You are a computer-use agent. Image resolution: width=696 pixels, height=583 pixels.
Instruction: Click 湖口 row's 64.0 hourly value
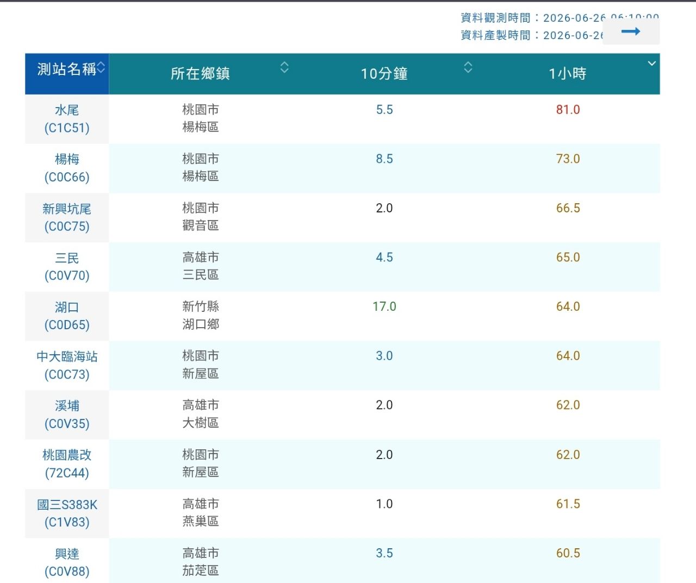coord(568,307)
